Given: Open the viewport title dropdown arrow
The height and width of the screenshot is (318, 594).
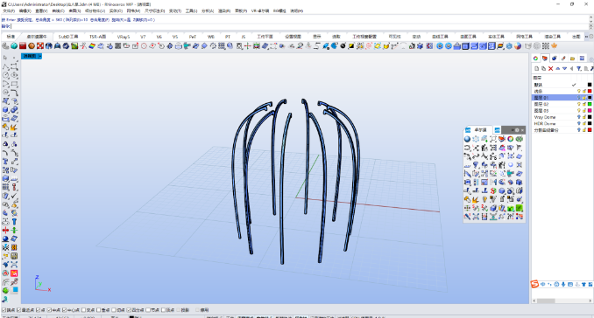Looking at the screenshot, I should (39, 56).
